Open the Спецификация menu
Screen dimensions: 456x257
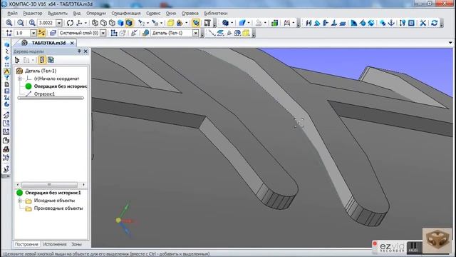pos(126,14)
